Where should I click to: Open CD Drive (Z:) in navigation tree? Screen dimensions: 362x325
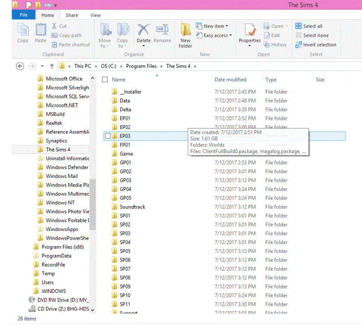[63, 309]
